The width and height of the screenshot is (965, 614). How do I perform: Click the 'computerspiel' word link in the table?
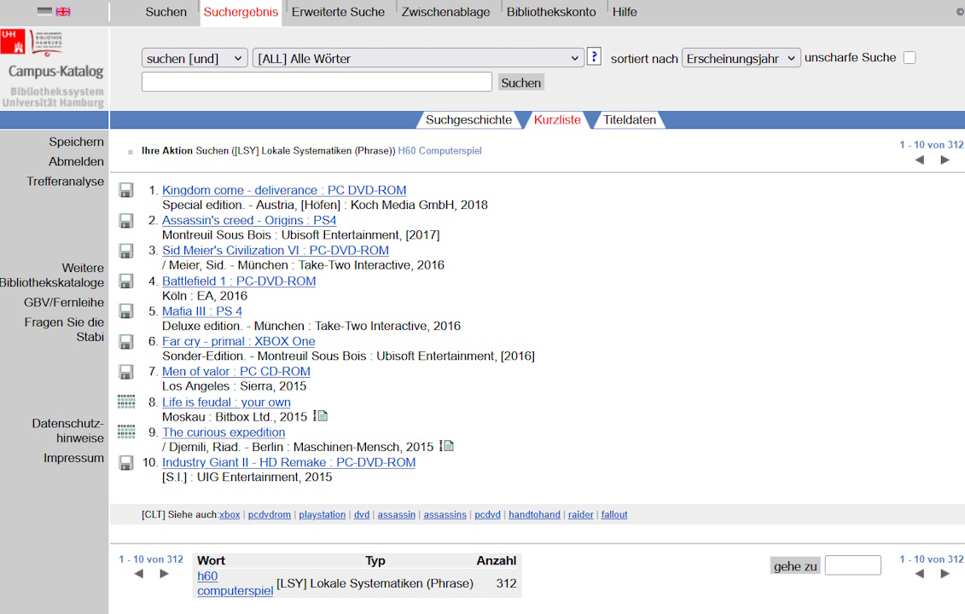[235, 591]
